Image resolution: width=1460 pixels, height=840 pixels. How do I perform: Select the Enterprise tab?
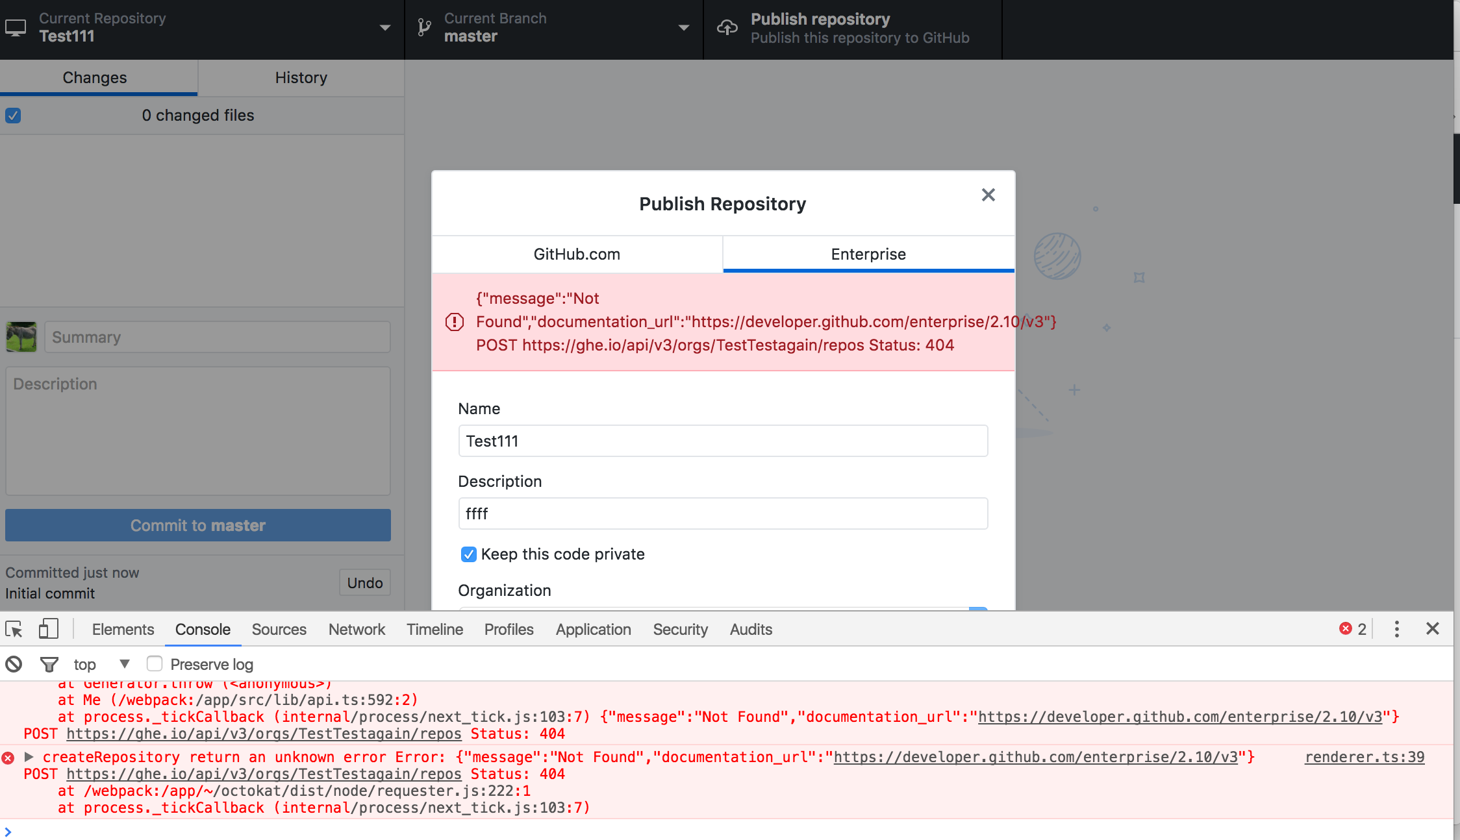[868, 254]
